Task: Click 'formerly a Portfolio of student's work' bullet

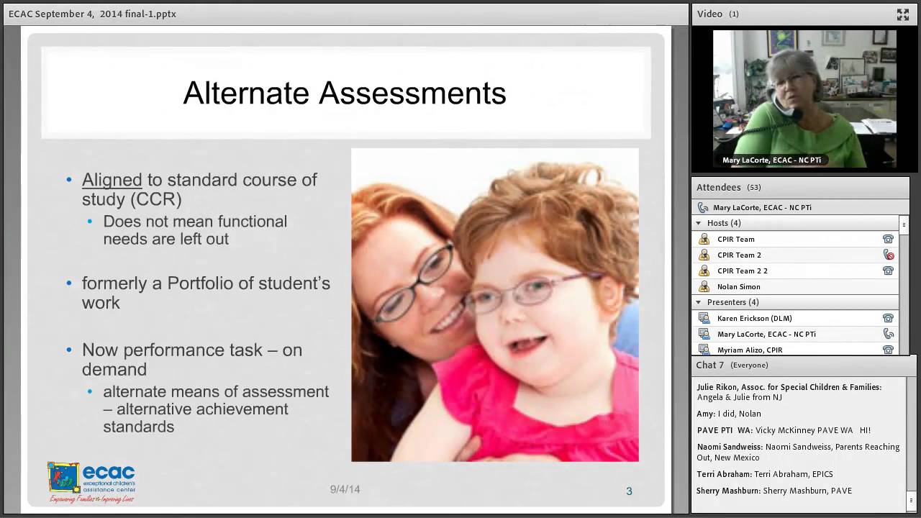Action: tap(205, 292)
